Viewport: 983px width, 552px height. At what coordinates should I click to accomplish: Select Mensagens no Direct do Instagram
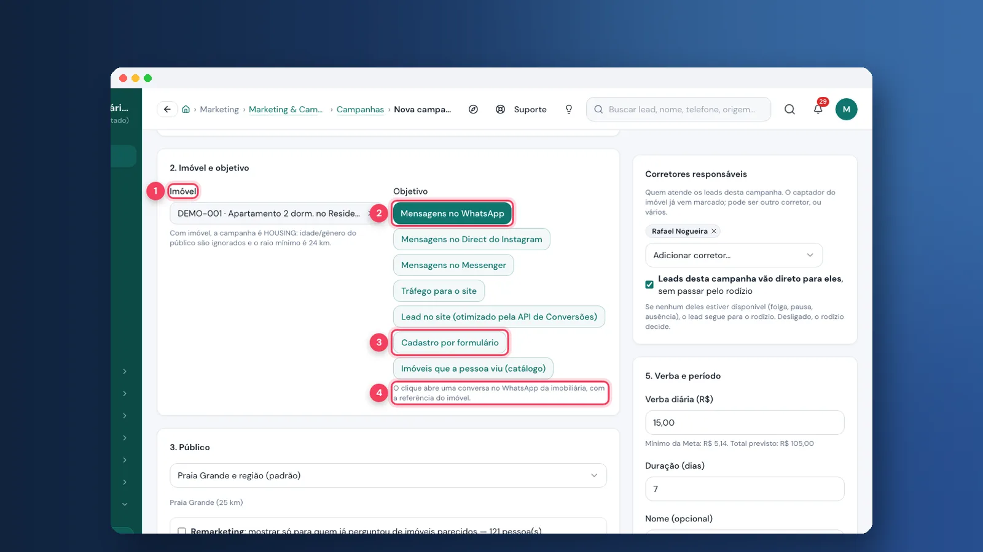[471, 239]
